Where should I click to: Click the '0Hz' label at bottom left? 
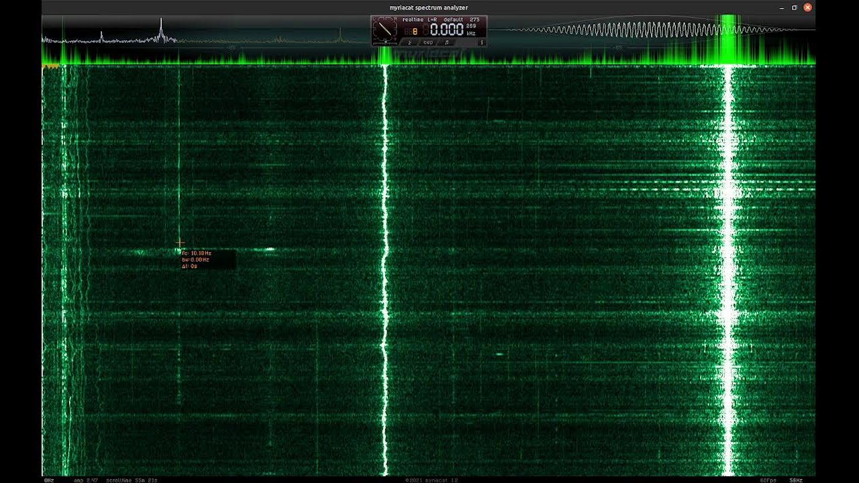pos(49,480)
